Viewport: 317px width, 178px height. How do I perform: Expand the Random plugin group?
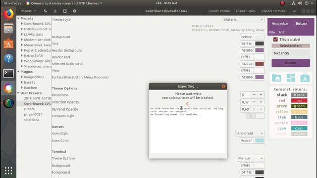click(x=22, y=88)
